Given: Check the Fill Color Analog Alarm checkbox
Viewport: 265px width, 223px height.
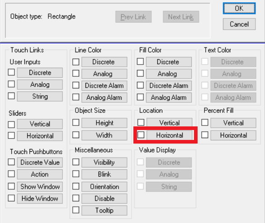Looking at the screenshot, I should (x=140, y=97).
